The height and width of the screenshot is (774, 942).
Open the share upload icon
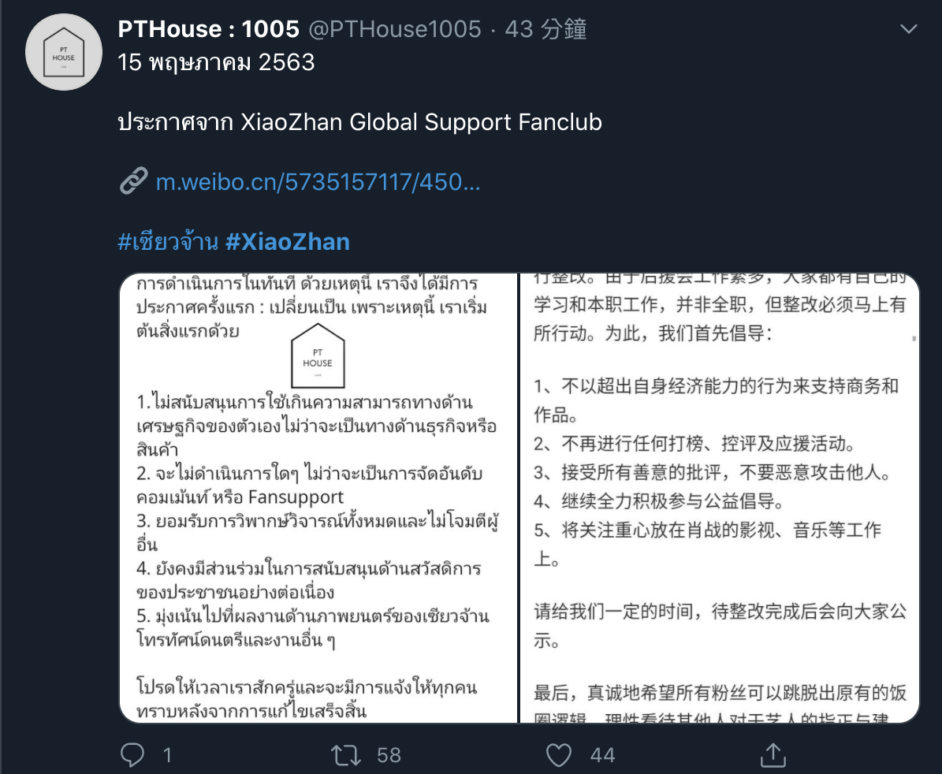(773, 755)
